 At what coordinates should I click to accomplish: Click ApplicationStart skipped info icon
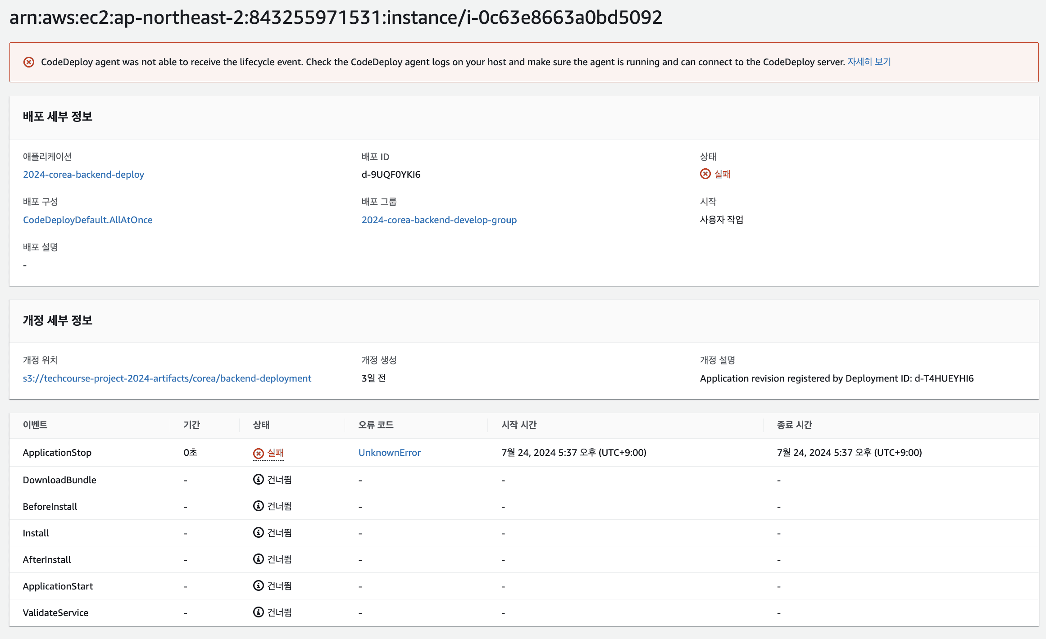[259, 586]
